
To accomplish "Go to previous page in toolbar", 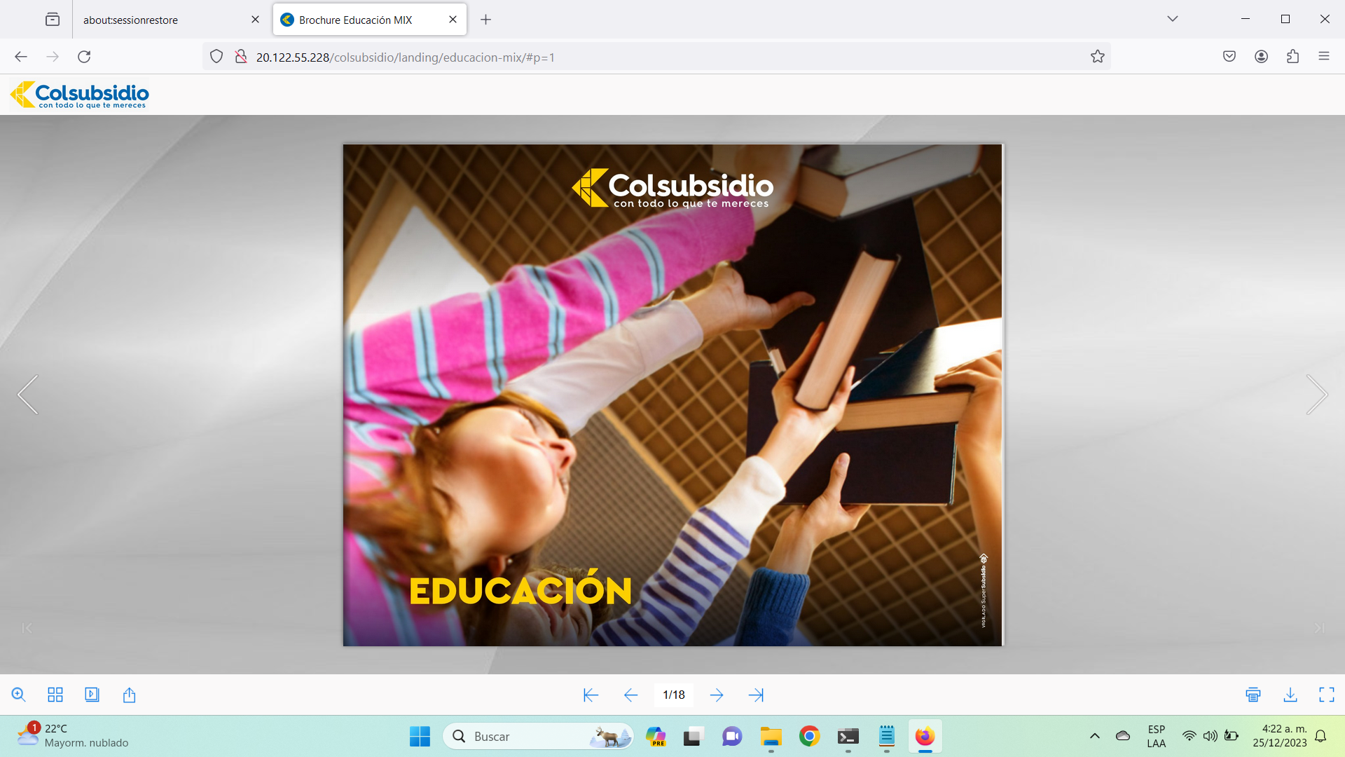I will (x=630, y=695).
